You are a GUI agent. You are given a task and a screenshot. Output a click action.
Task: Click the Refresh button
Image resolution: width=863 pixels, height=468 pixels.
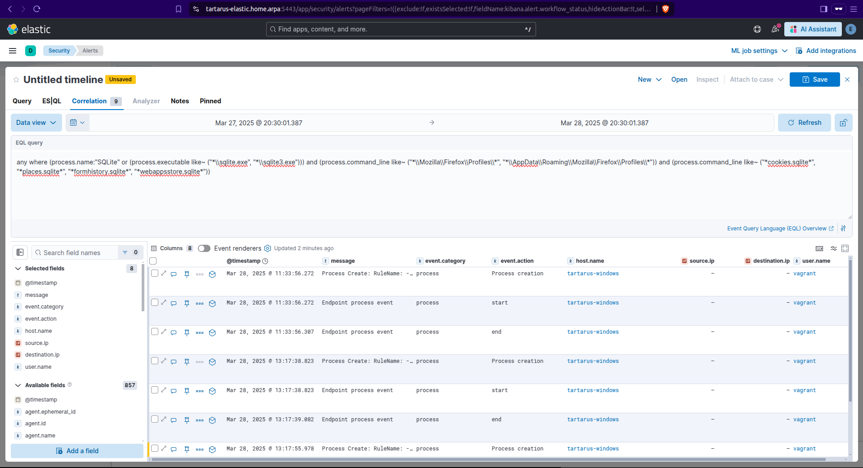pos(804,123)
